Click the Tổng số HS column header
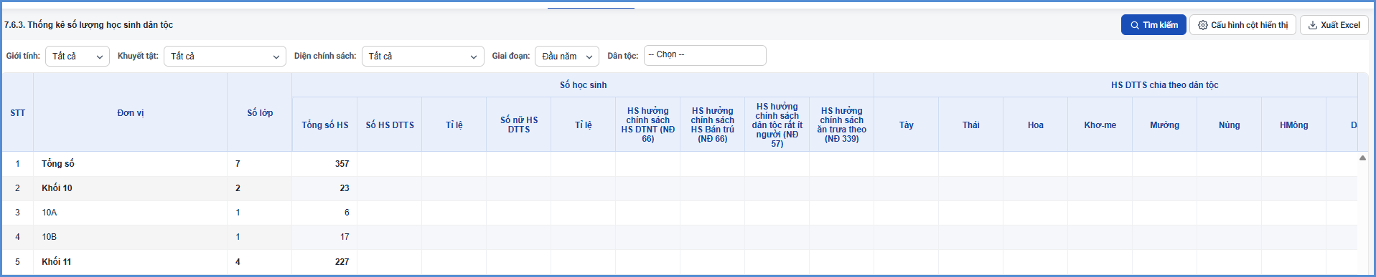This screenshot has width=1376, height=277. (x=325, y=125)
